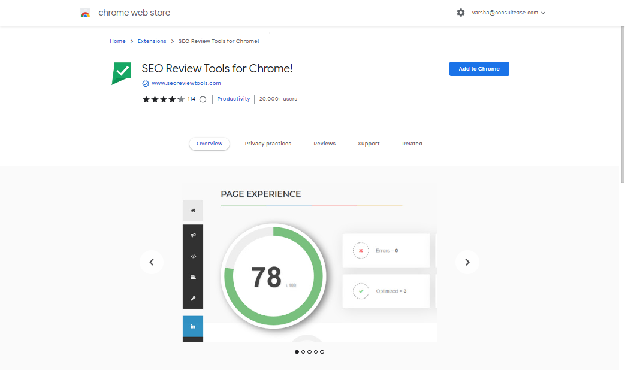Go to Home breadcrumb link
625x383 pixels.
coord(117,41)
